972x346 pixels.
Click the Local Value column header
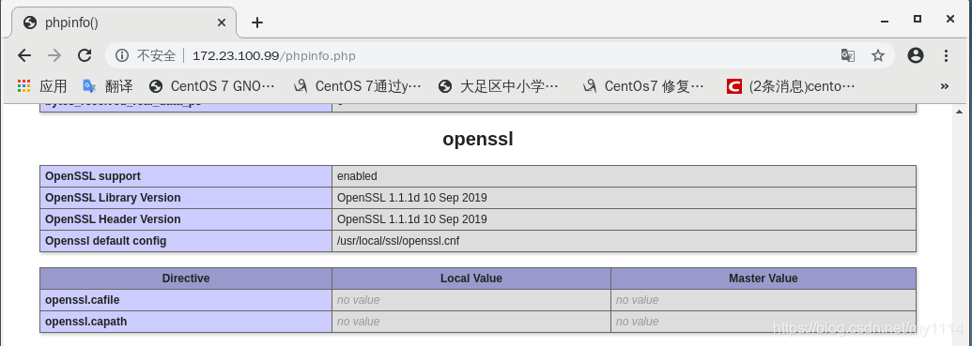pos(471,278)
